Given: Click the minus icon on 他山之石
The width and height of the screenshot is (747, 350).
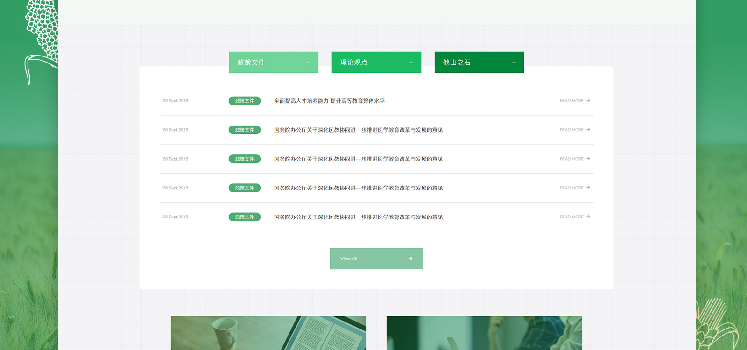Looking at the screenshot, I should [x=514, y=63].
